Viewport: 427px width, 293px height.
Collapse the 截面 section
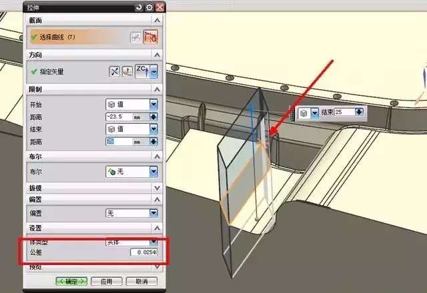click(157, 21)
